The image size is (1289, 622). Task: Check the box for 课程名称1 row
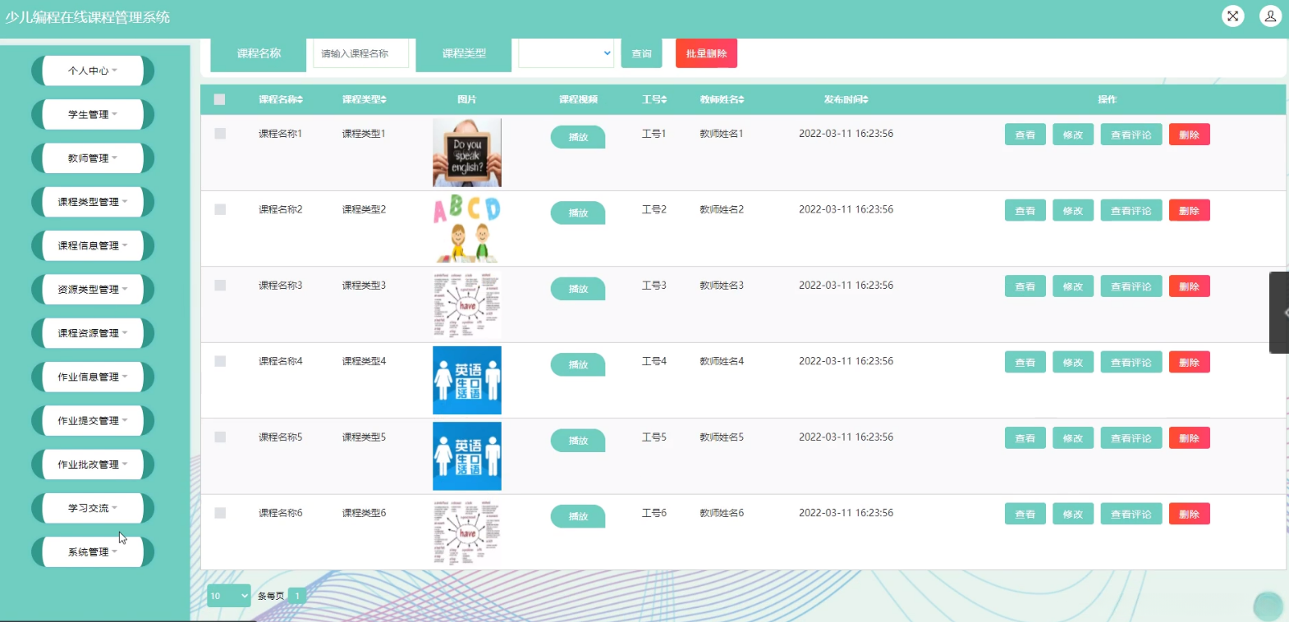pos(220,133)
